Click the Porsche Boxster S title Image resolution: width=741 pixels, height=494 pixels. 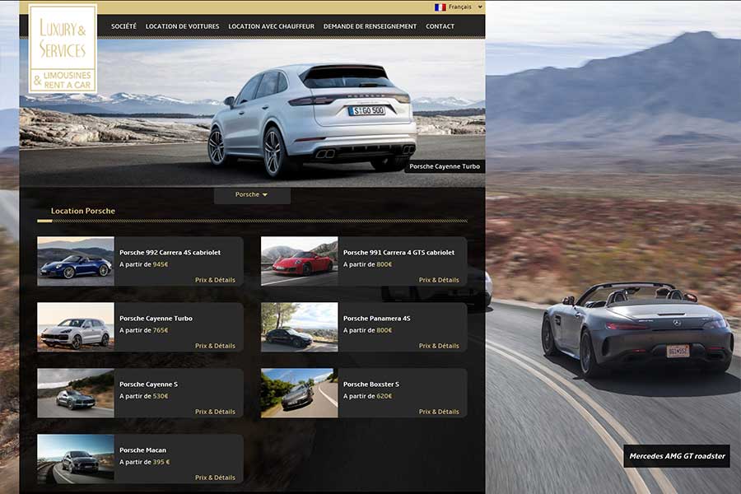coord(371,384)
